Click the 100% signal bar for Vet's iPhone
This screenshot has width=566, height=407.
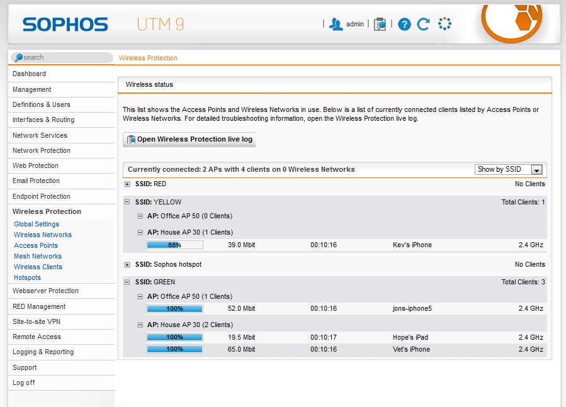coord(174,349)
